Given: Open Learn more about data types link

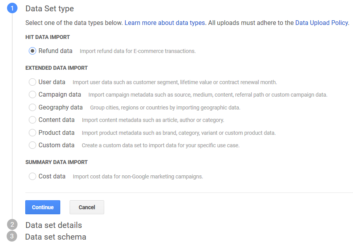Looking at the screenshot, I should point(164,23).
